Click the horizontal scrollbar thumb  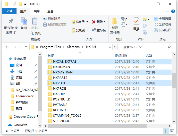point(97,126)
